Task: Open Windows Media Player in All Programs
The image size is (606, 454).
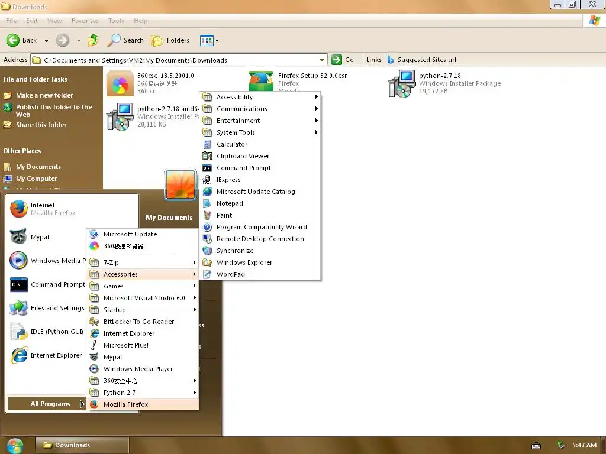Action: (x=142, y=369)
